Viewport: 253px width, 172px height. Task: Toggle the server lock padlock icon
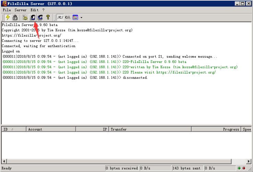(15, 17)
